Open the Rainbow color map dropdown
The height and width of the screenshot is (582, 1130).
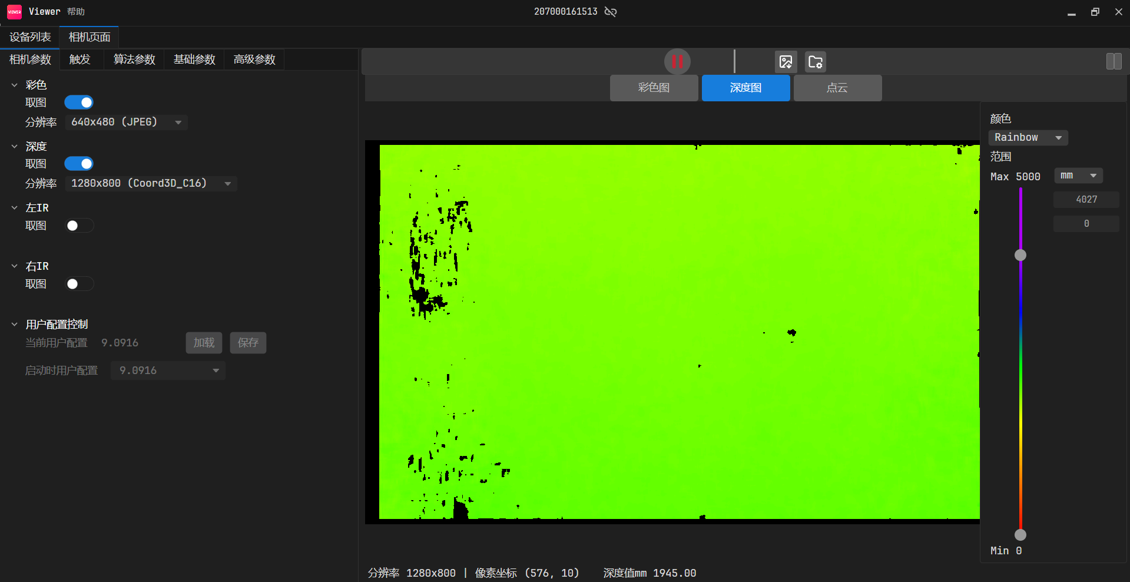coord(1028,137)
